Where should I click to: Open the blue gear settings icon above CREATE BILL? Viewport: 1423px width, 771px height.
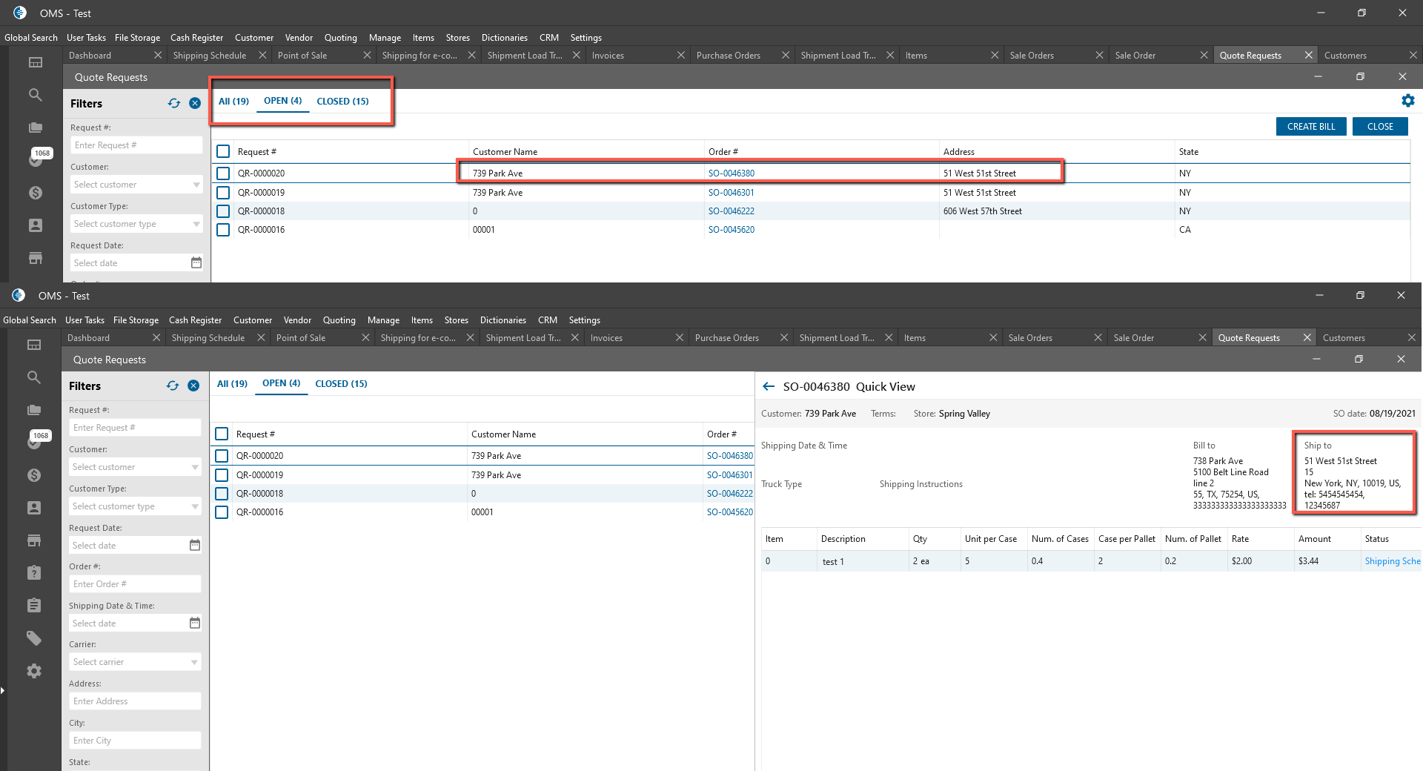coord(1407,101)
